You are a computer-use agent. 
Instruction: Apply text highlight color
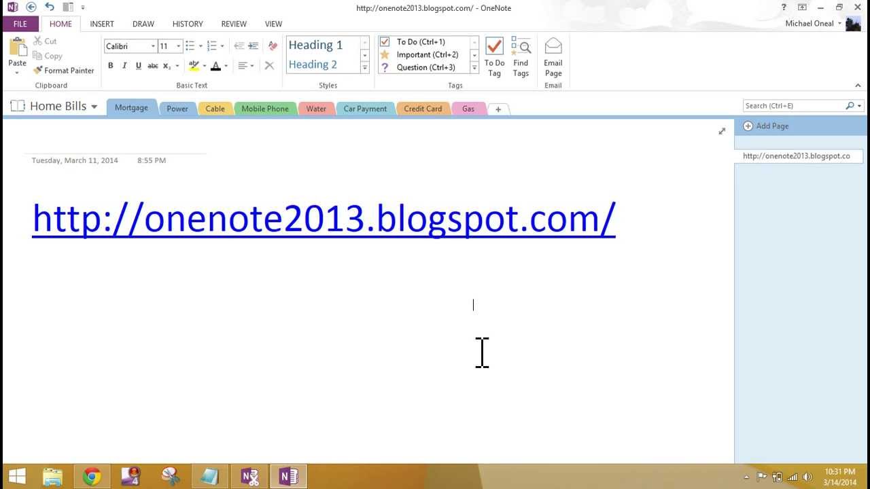point(194,66)
